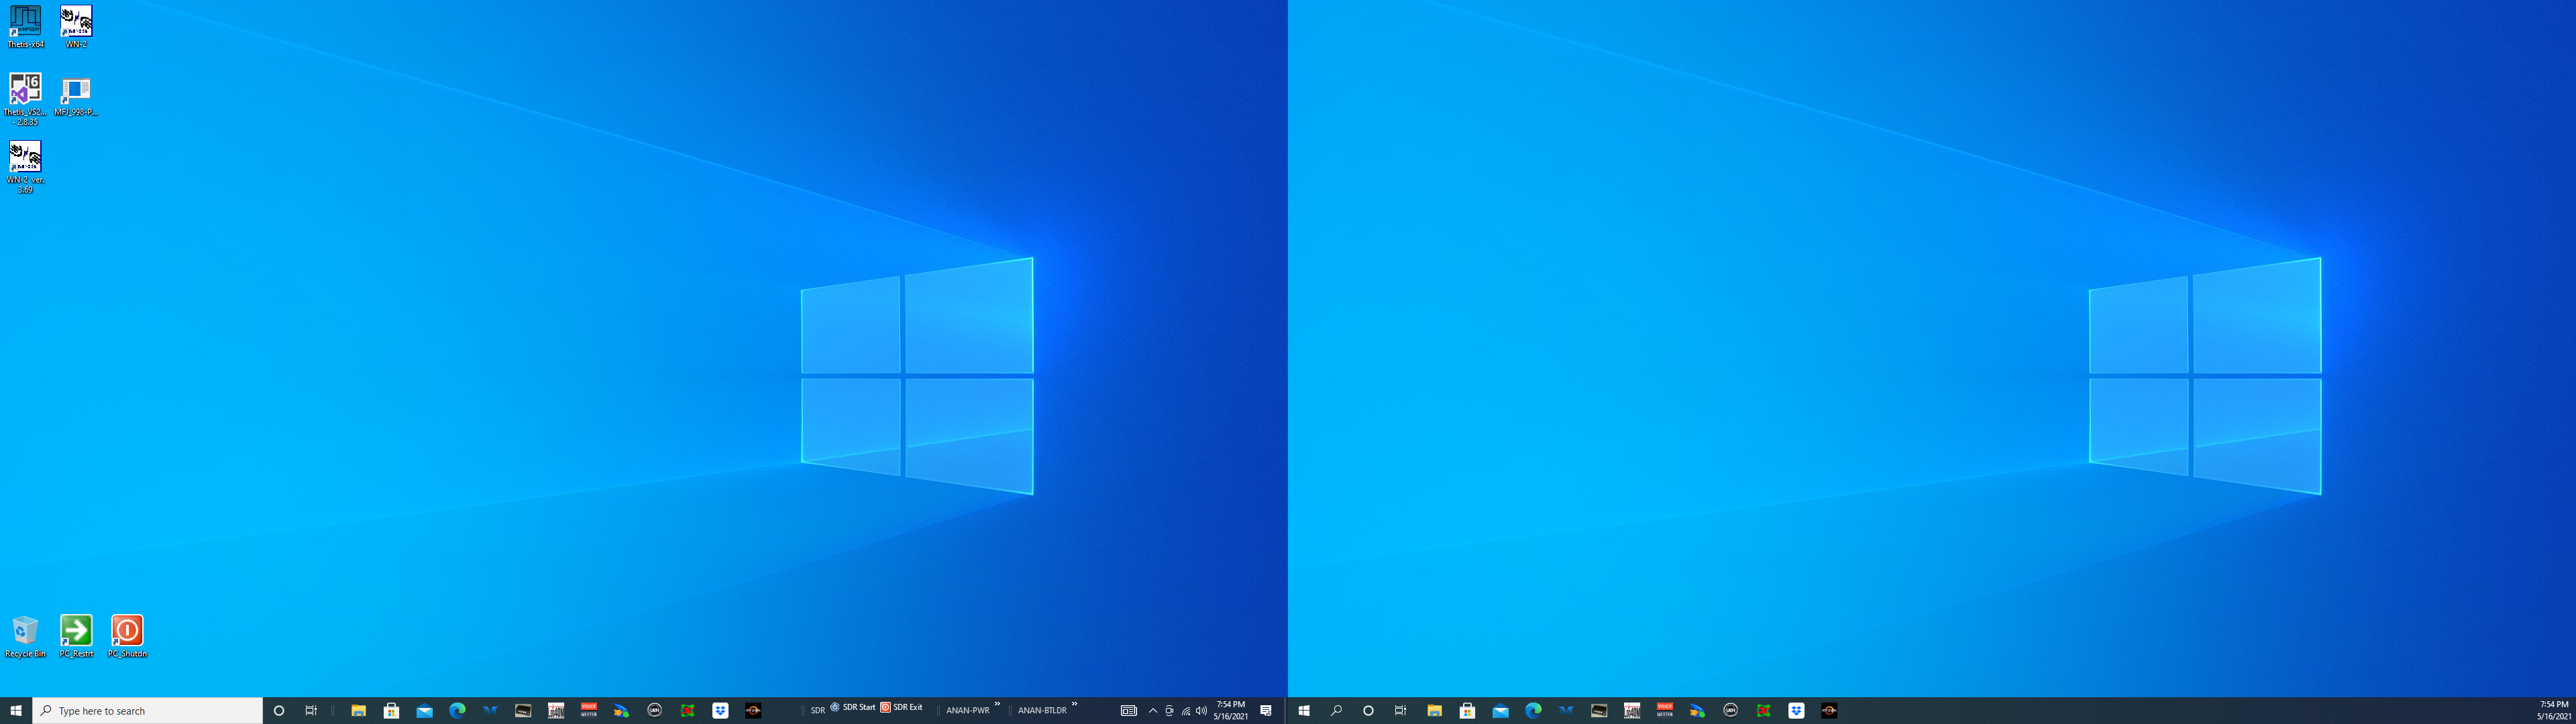Open the touch keyboard icon in tray

coord(1128,710)
